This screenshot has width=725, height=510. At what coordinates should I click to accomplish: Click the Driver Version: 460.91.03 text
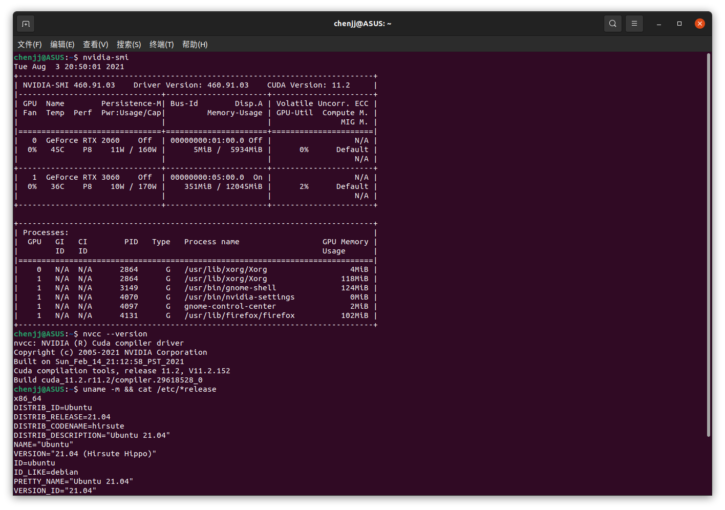tap(191, 85)
